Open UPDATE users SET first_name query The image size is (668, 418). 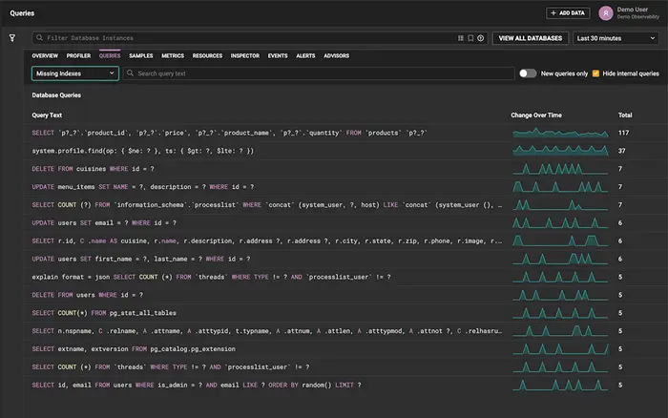pos(345,259)
